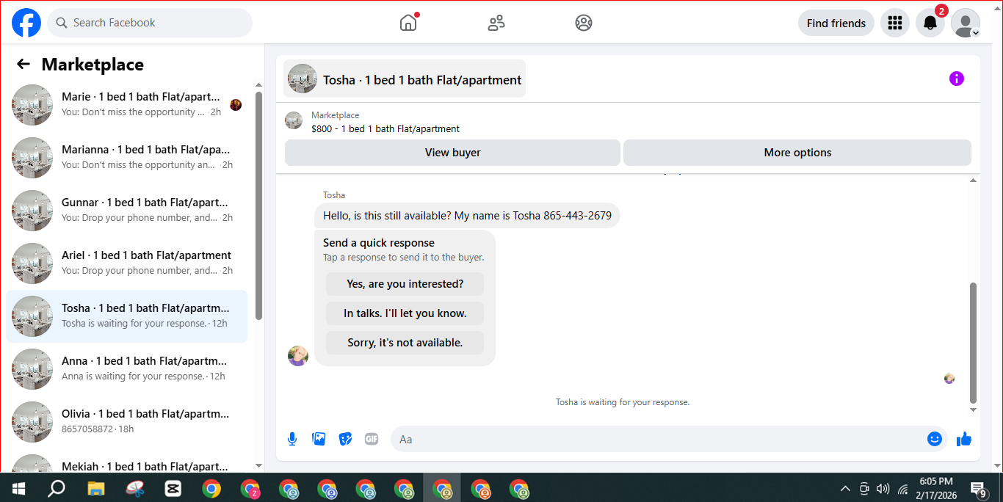Open the Friends icon in top navigation
1003x502 pixels.
click(x=496, y=23)
